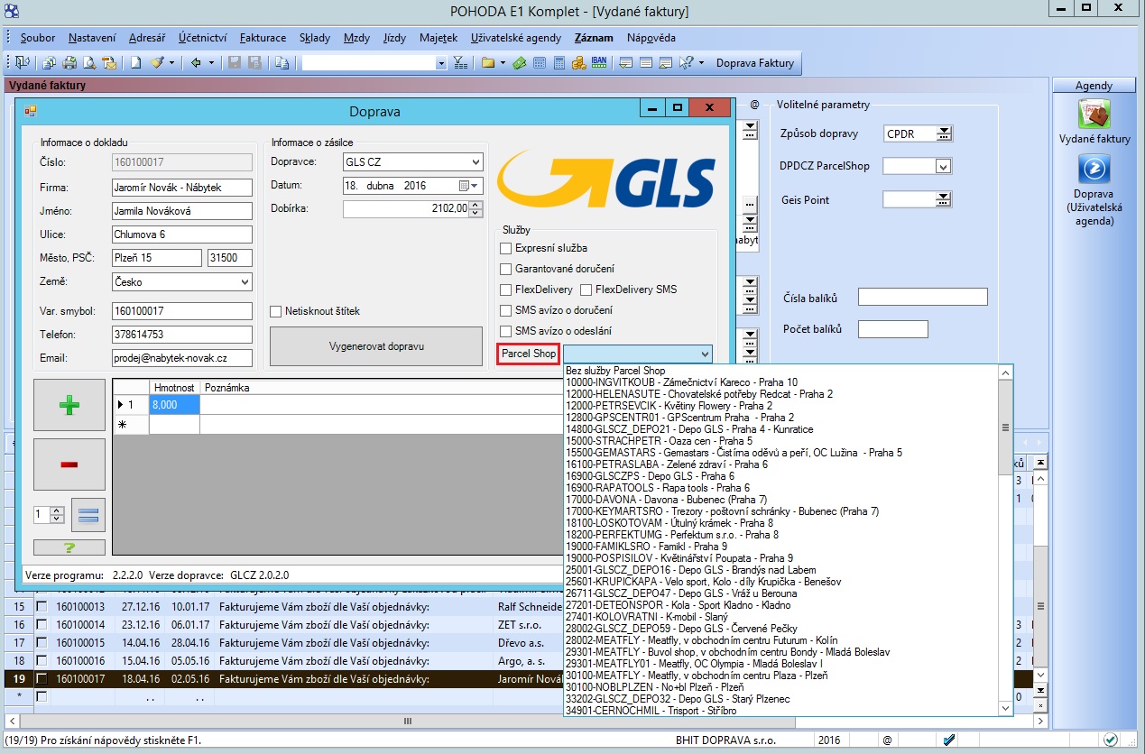Expand the Země dropdown showing Česko
Image resolution: width=1145 pixels, height=754 pixels.
coord(245,282)
